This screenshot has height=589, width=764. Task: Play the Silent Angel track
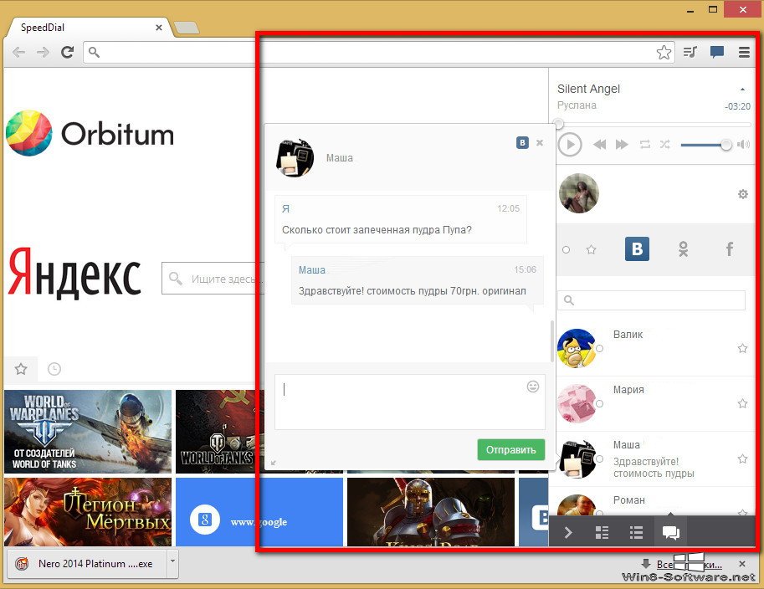[x=570, y=145]
